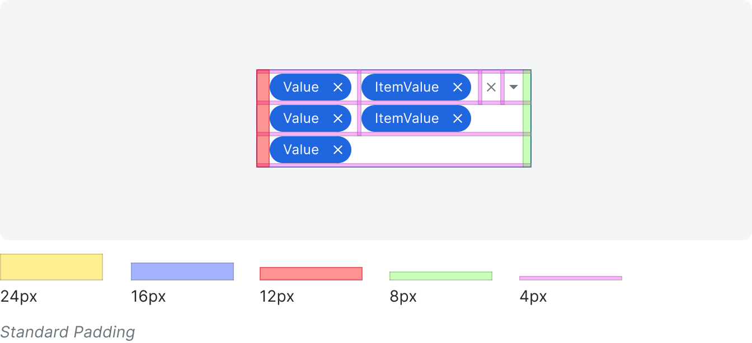Remove the first-row Value chip via its X
752x343 pixels.
[337, 87]
